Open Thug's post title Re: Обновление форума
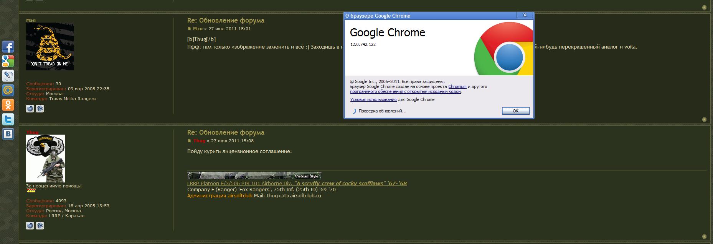This screenshot has height=244, width=713. [x=226, y=132]
